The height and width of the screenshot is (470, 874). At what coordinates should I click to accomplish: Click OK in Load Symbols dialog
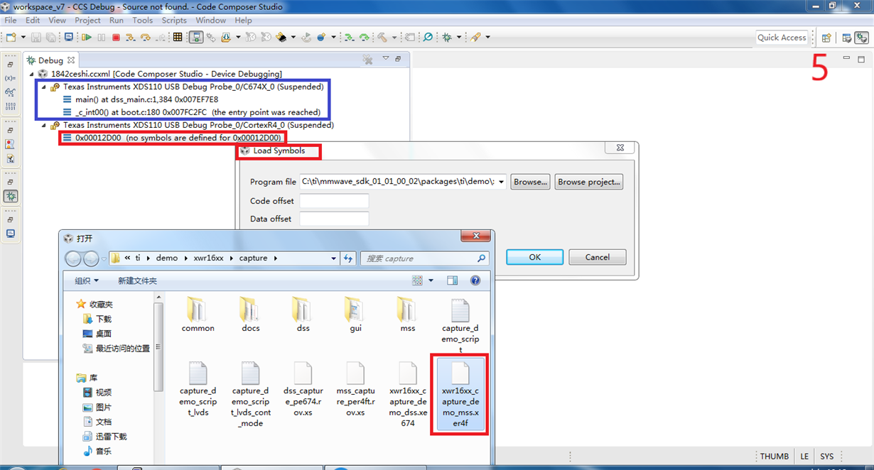(535, 257)
